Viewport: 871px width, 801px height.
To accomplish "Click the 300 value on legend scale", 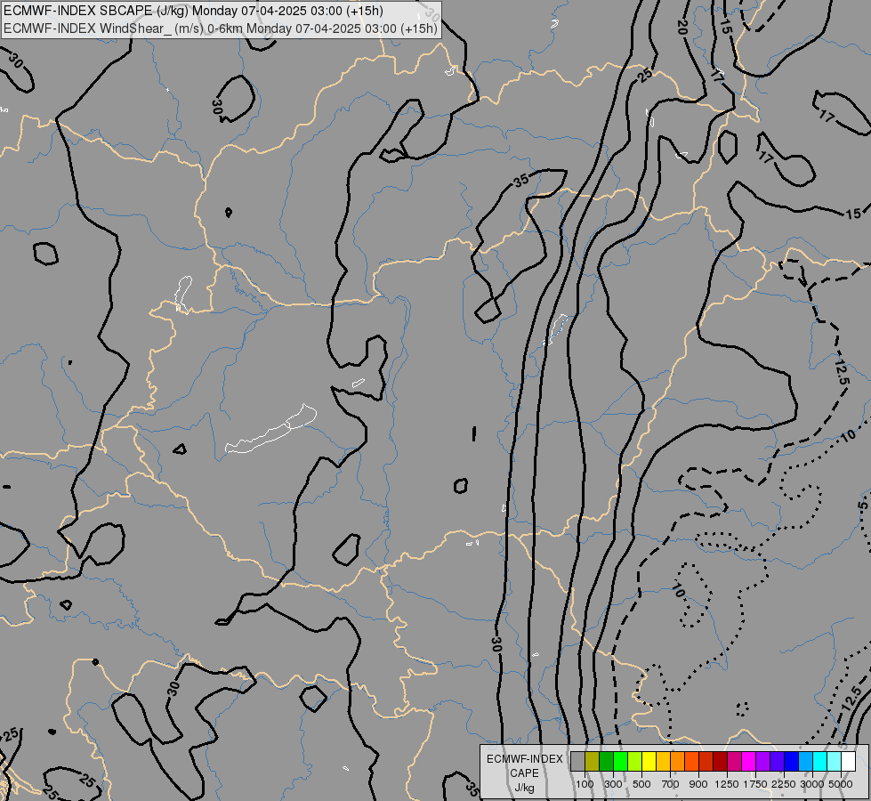I will coord(613,784).
